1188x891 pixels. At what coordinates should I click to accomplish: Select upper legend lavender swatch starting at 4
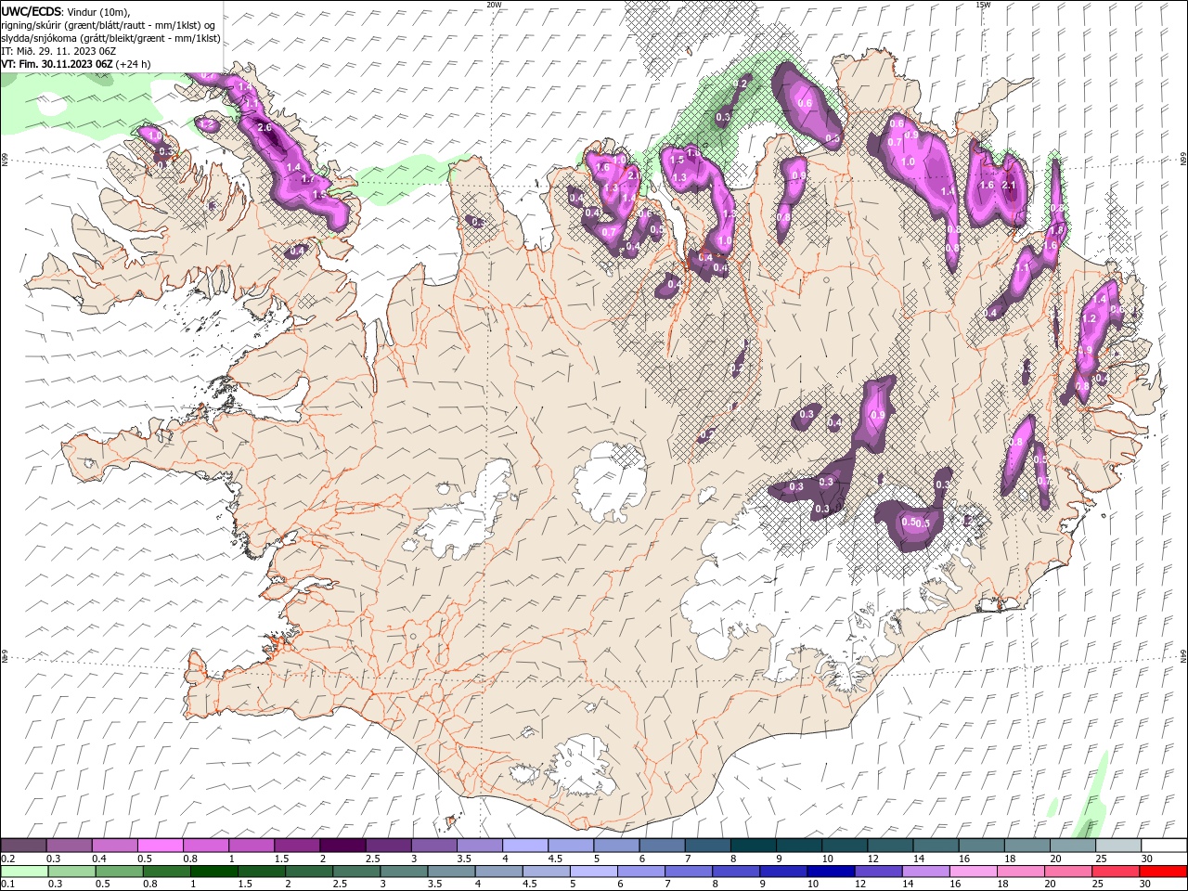tap(524, 846)
